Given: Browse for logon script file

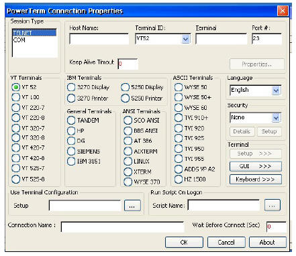Looking at the screenshot, I should point(272,206).
